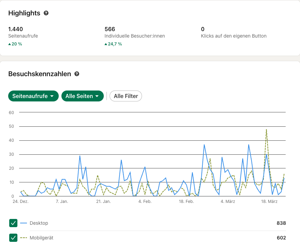This screenshot has height=249, width=300.
Task: Select the Individuelle Besucher:innen label
Action: click(x=135, y=36)
